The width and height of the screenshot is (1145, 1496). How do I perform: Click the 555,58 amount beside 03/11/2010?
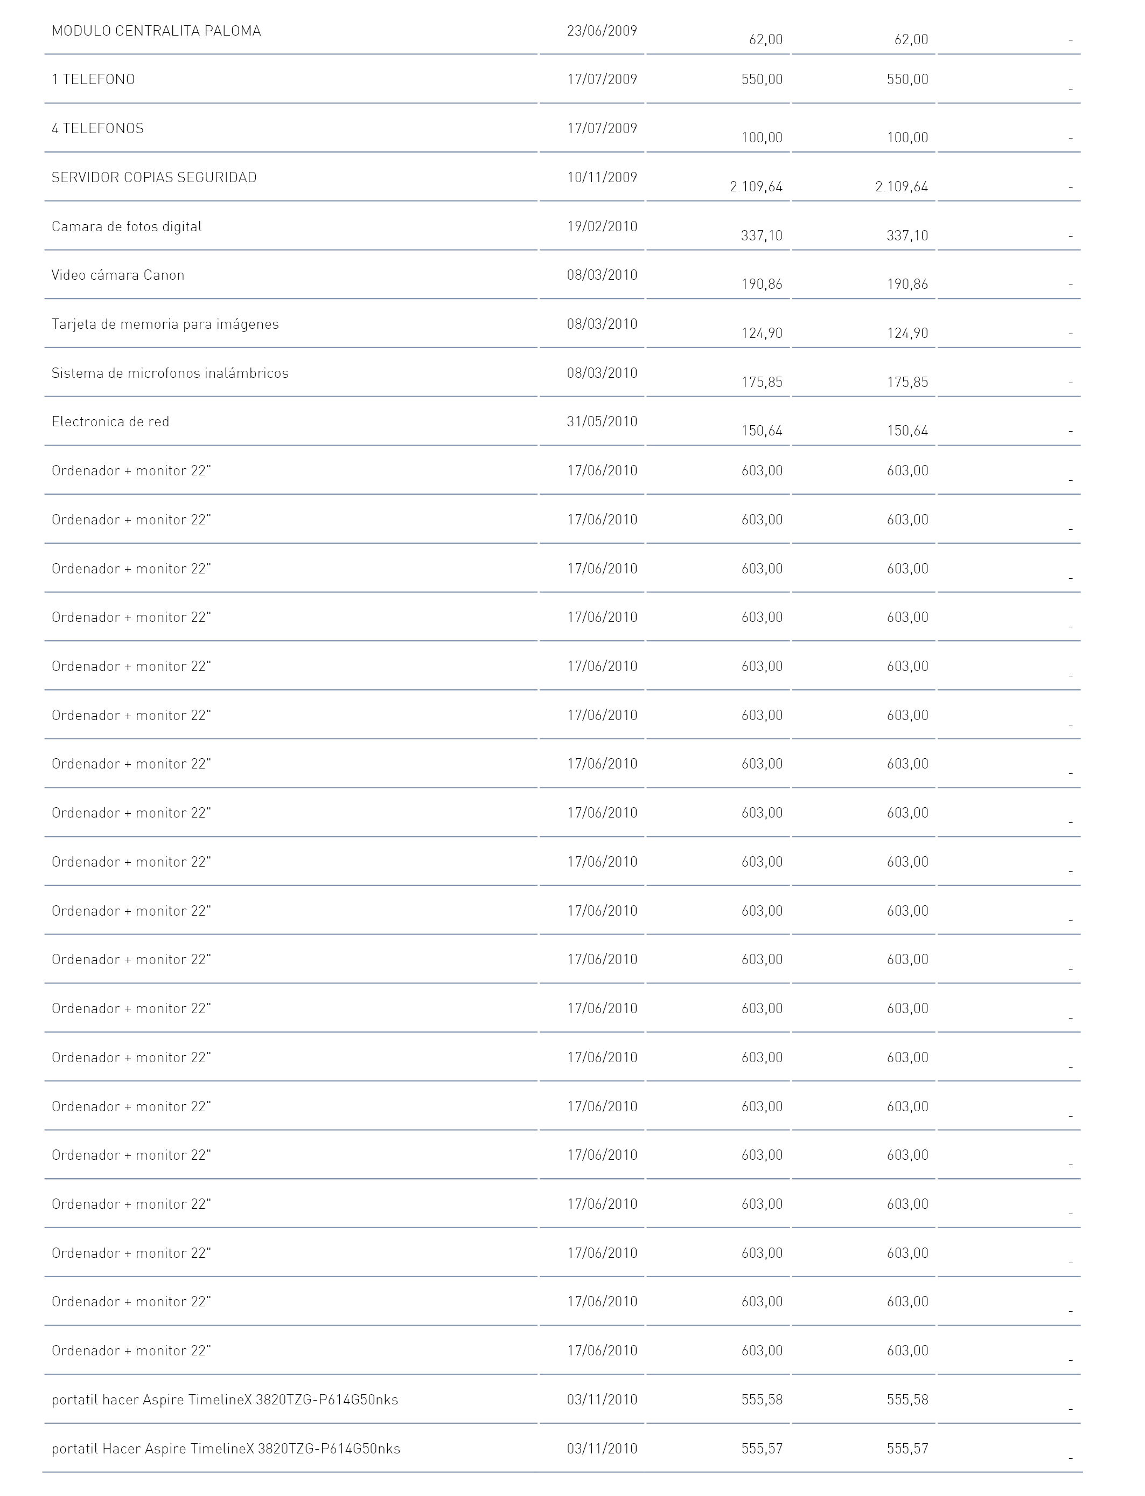click(x=762, y=1400)
